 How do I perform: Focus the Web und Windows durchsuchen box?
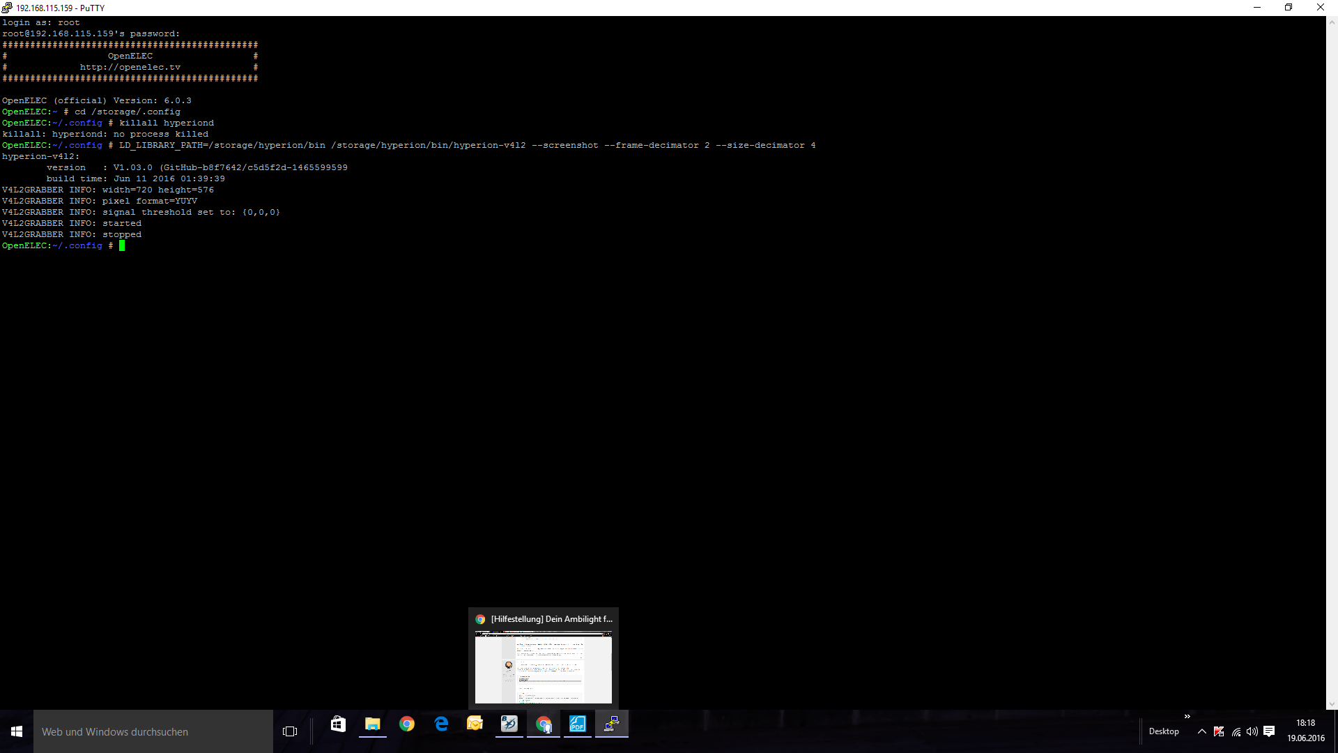153,731
